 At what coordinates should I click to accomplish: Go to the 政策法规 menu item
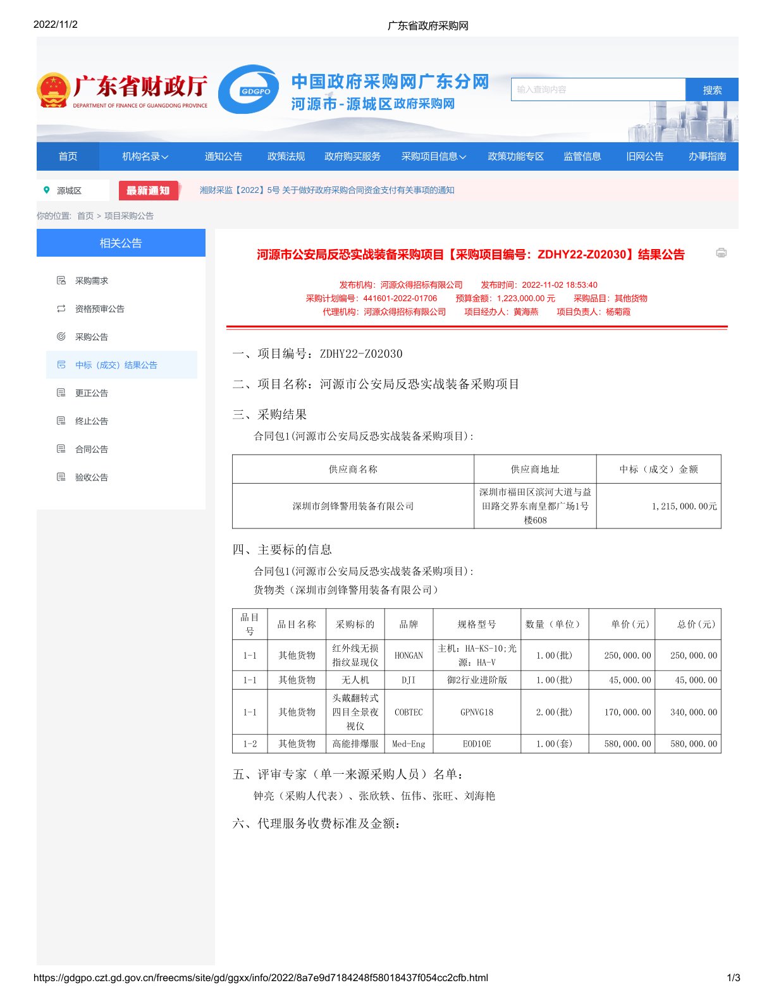pyautogui.click(x=286, y=157)
